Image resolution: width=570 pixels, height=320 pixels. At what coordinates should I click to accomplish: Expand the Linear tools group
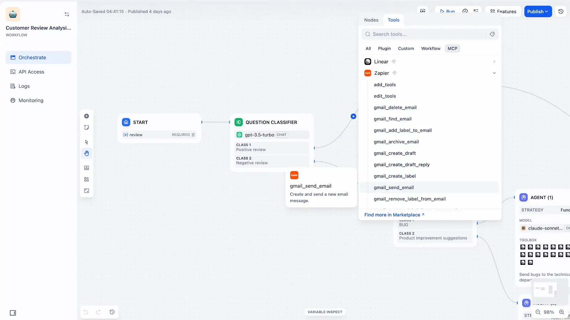pos(494,62)
